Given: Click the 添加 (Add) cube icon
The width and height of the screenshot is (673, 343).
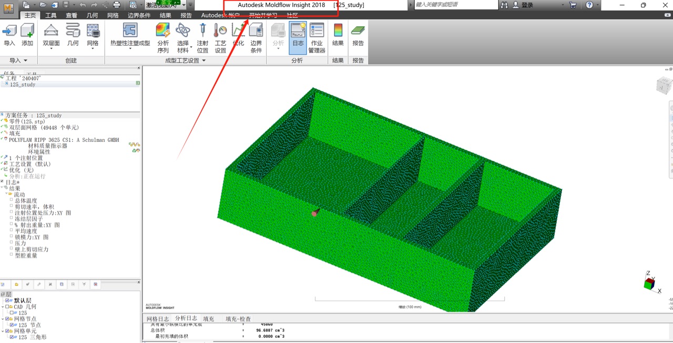Looking at the screenshot, I should click(27, 31).
